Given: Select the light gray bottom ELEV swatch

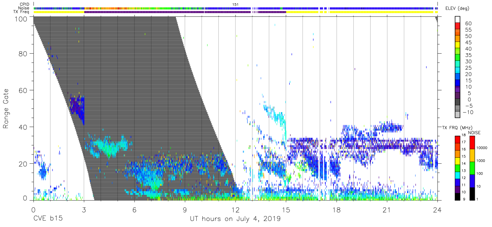Looking at the screenshot, I should [x=458, y=115].
